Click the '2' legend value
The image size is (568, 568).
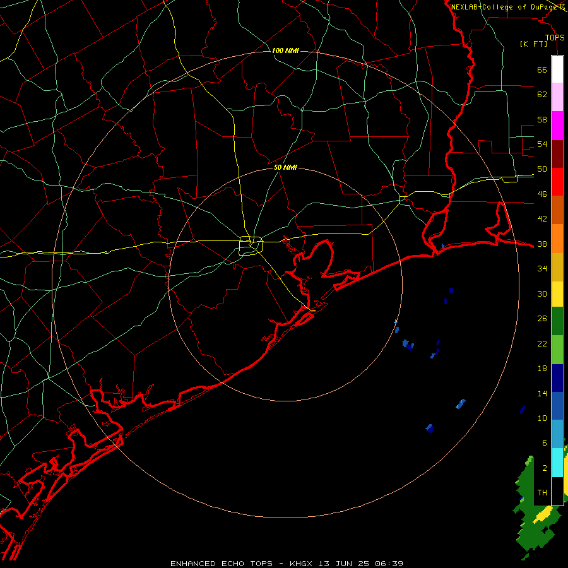545,468
